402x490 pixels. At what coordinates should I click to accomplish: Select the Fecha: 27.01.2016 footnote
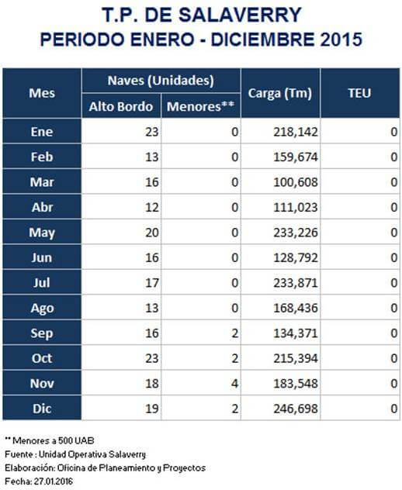[x=39, y=481]
